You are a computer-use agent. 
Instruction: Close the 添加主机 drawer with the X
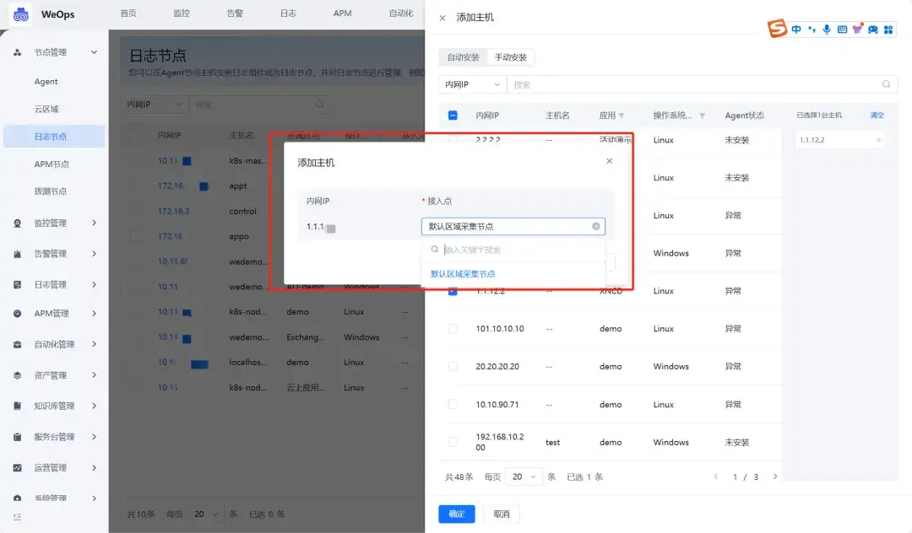(x=442, y=18)
